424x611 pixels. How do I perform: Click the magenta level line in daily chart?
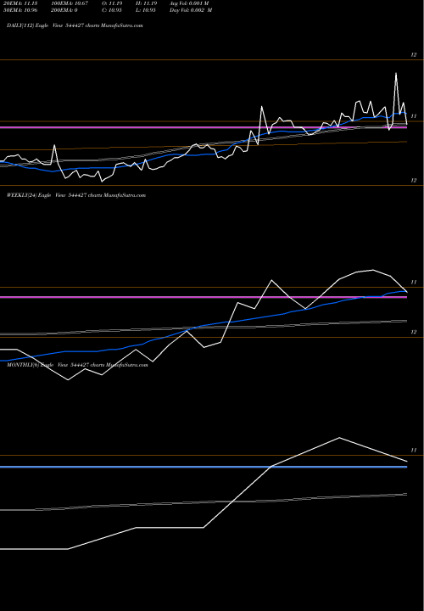click(x=204, y=127)
